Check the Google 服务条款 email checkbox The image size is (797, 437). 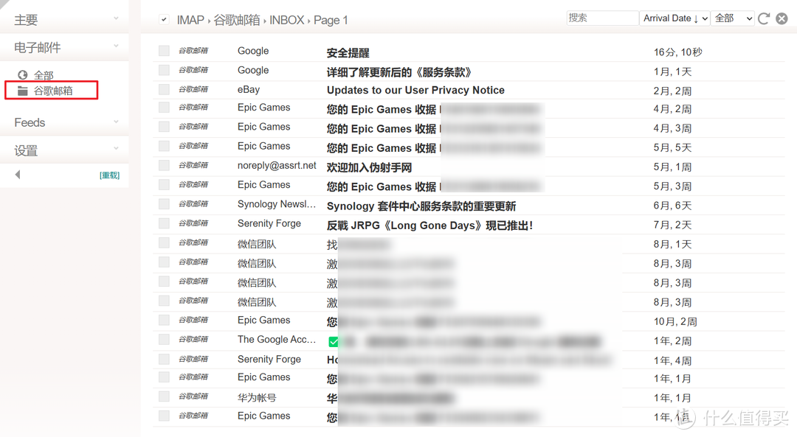click(164, 69)
